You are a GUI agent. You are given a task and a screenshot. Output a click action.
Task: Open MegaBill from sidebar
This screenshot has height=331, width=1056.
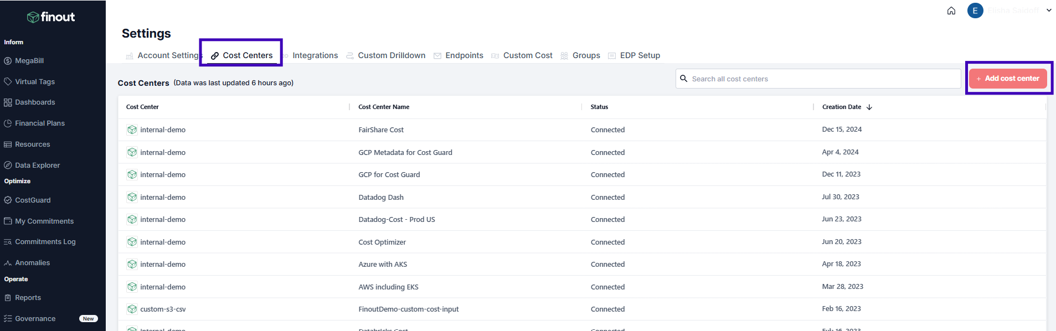[29, 61]
